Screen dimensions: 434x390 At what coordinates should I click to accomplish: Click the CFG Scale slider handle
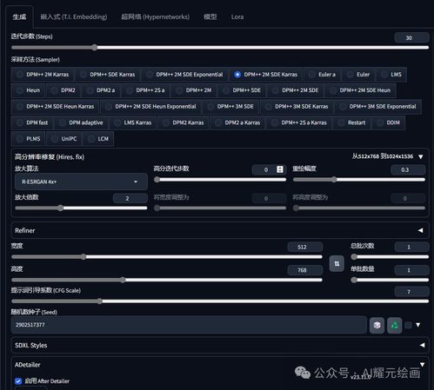point(99,301)
